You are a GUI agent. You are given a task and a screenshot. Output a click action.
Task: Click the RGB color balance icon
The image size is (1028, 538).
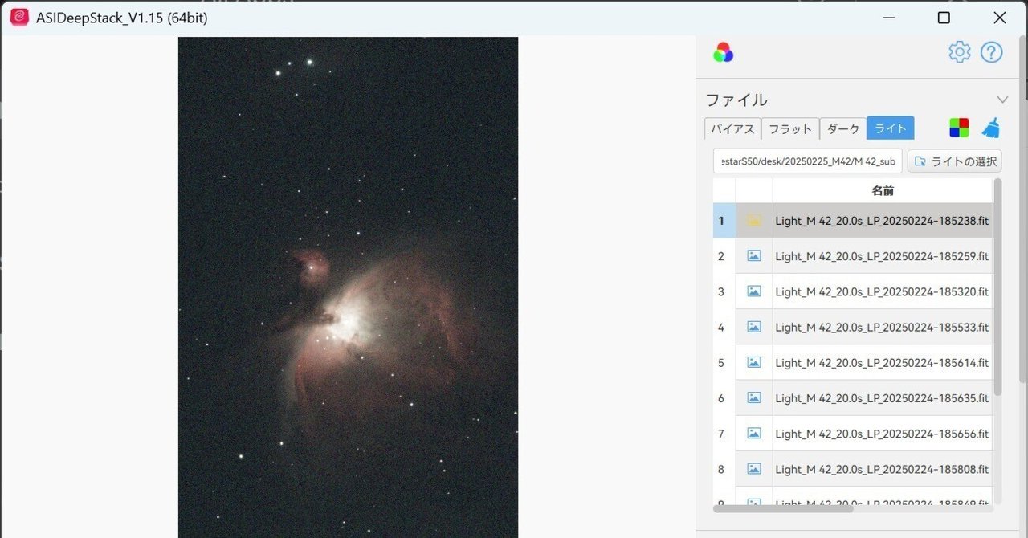722,51
